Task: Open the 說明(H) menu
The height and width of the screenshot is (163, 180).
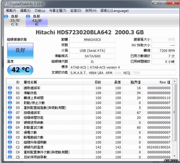Action: tap(91, 11)
